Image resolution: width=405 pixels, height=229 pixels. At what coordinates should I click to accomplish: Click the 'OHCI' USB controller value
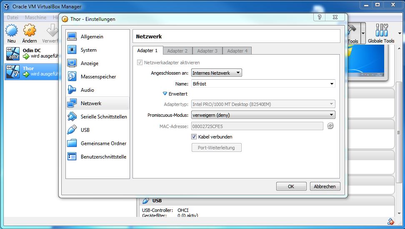click(x=183, y=210)
